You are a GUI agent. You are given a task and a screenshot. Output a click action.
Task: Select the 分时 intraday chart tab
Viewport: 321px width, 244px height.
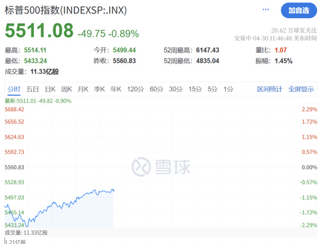(14, 89)
